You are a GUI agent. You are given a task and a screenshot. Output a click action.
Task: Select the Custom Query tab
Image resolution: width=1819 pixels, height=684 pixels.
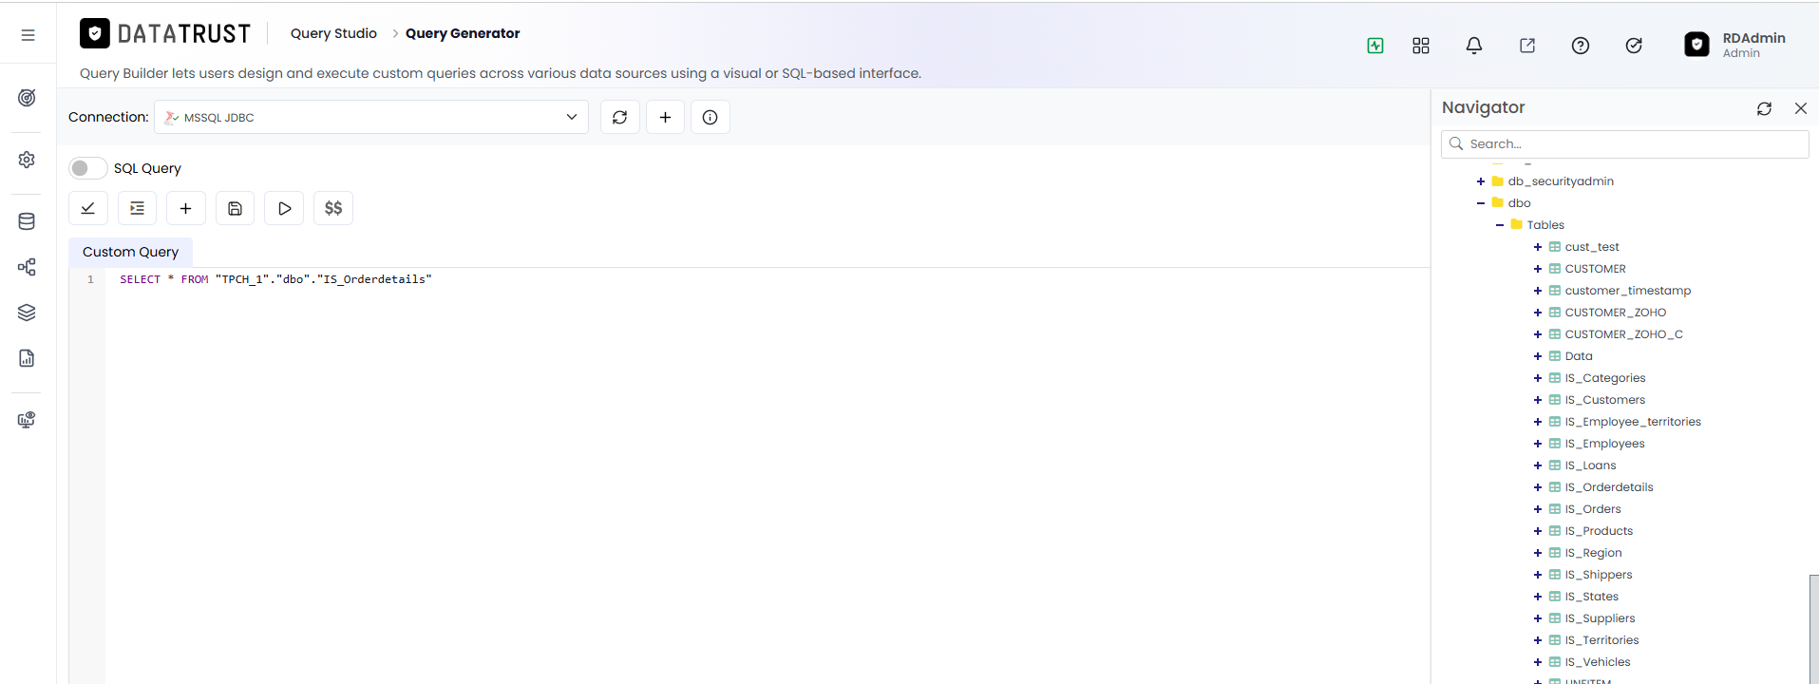pos(130,252)
